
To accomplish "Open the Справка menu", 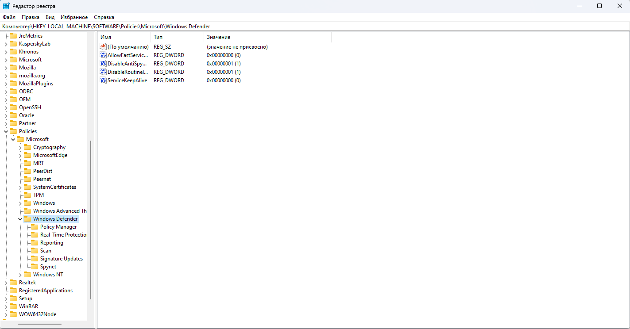I will (x=104, y=17).
